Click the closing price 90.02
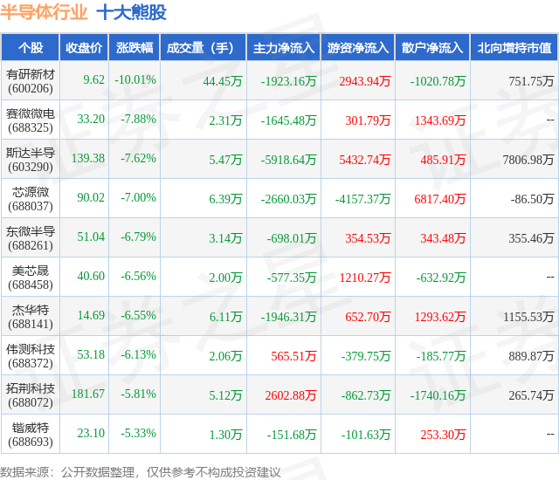This screenshot has height=480, width=559. 91,197
